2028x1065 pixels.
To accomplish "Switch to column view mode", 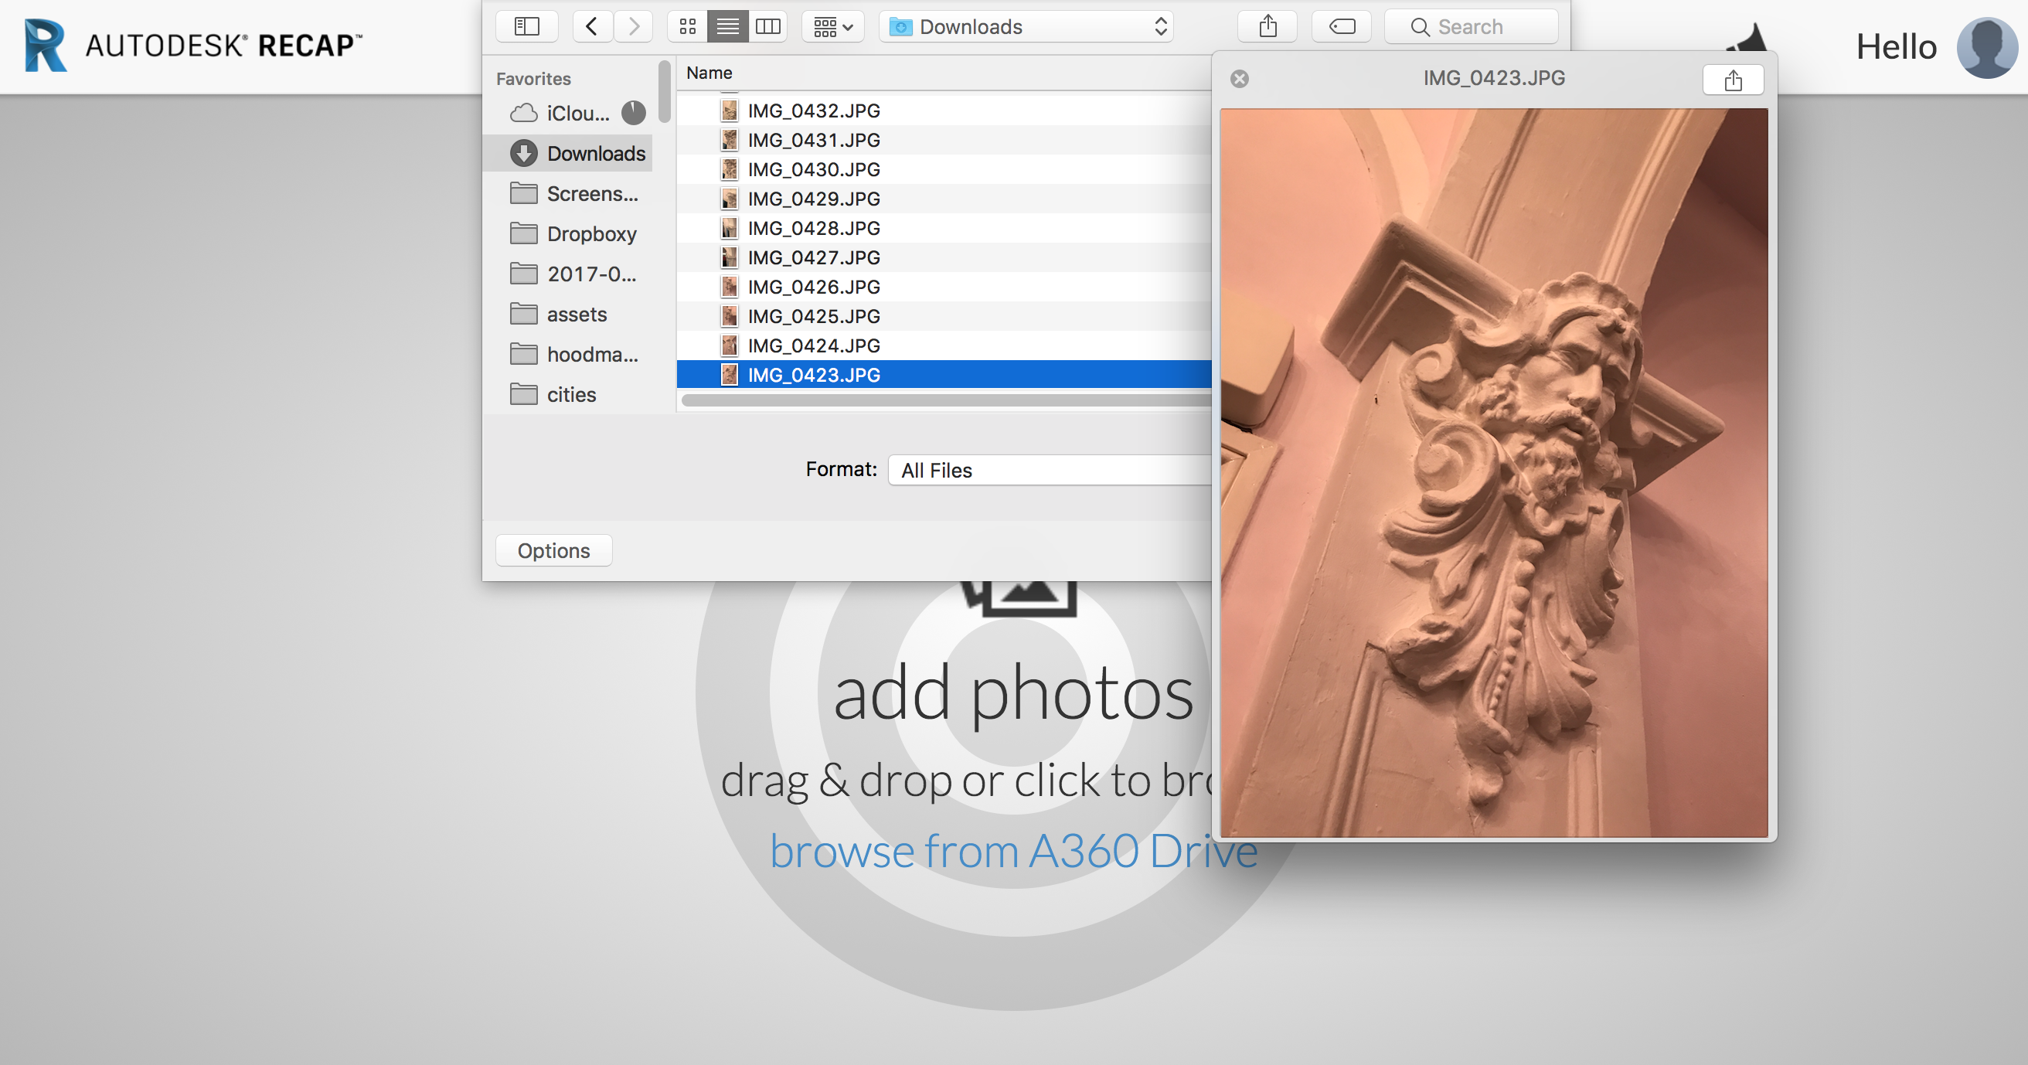I will pyautogui.click(x=767, y=27).
